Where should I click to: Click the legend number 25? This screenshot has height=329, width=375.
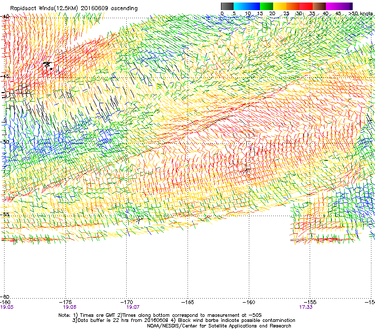[286, 14]
